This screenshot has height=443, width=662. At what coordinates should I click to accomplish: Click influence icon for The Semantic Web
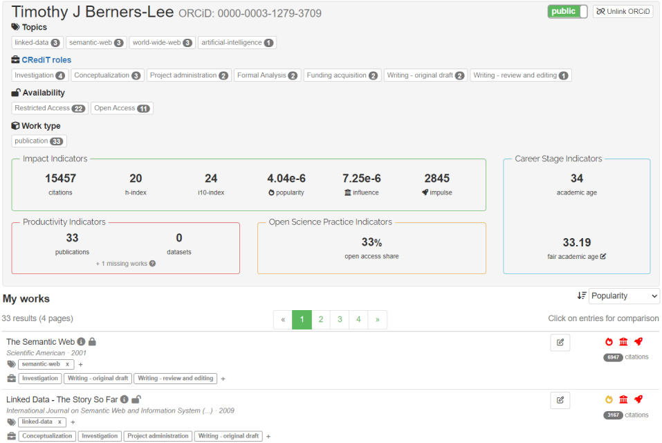pyautogui.click(x=623, y=342)
